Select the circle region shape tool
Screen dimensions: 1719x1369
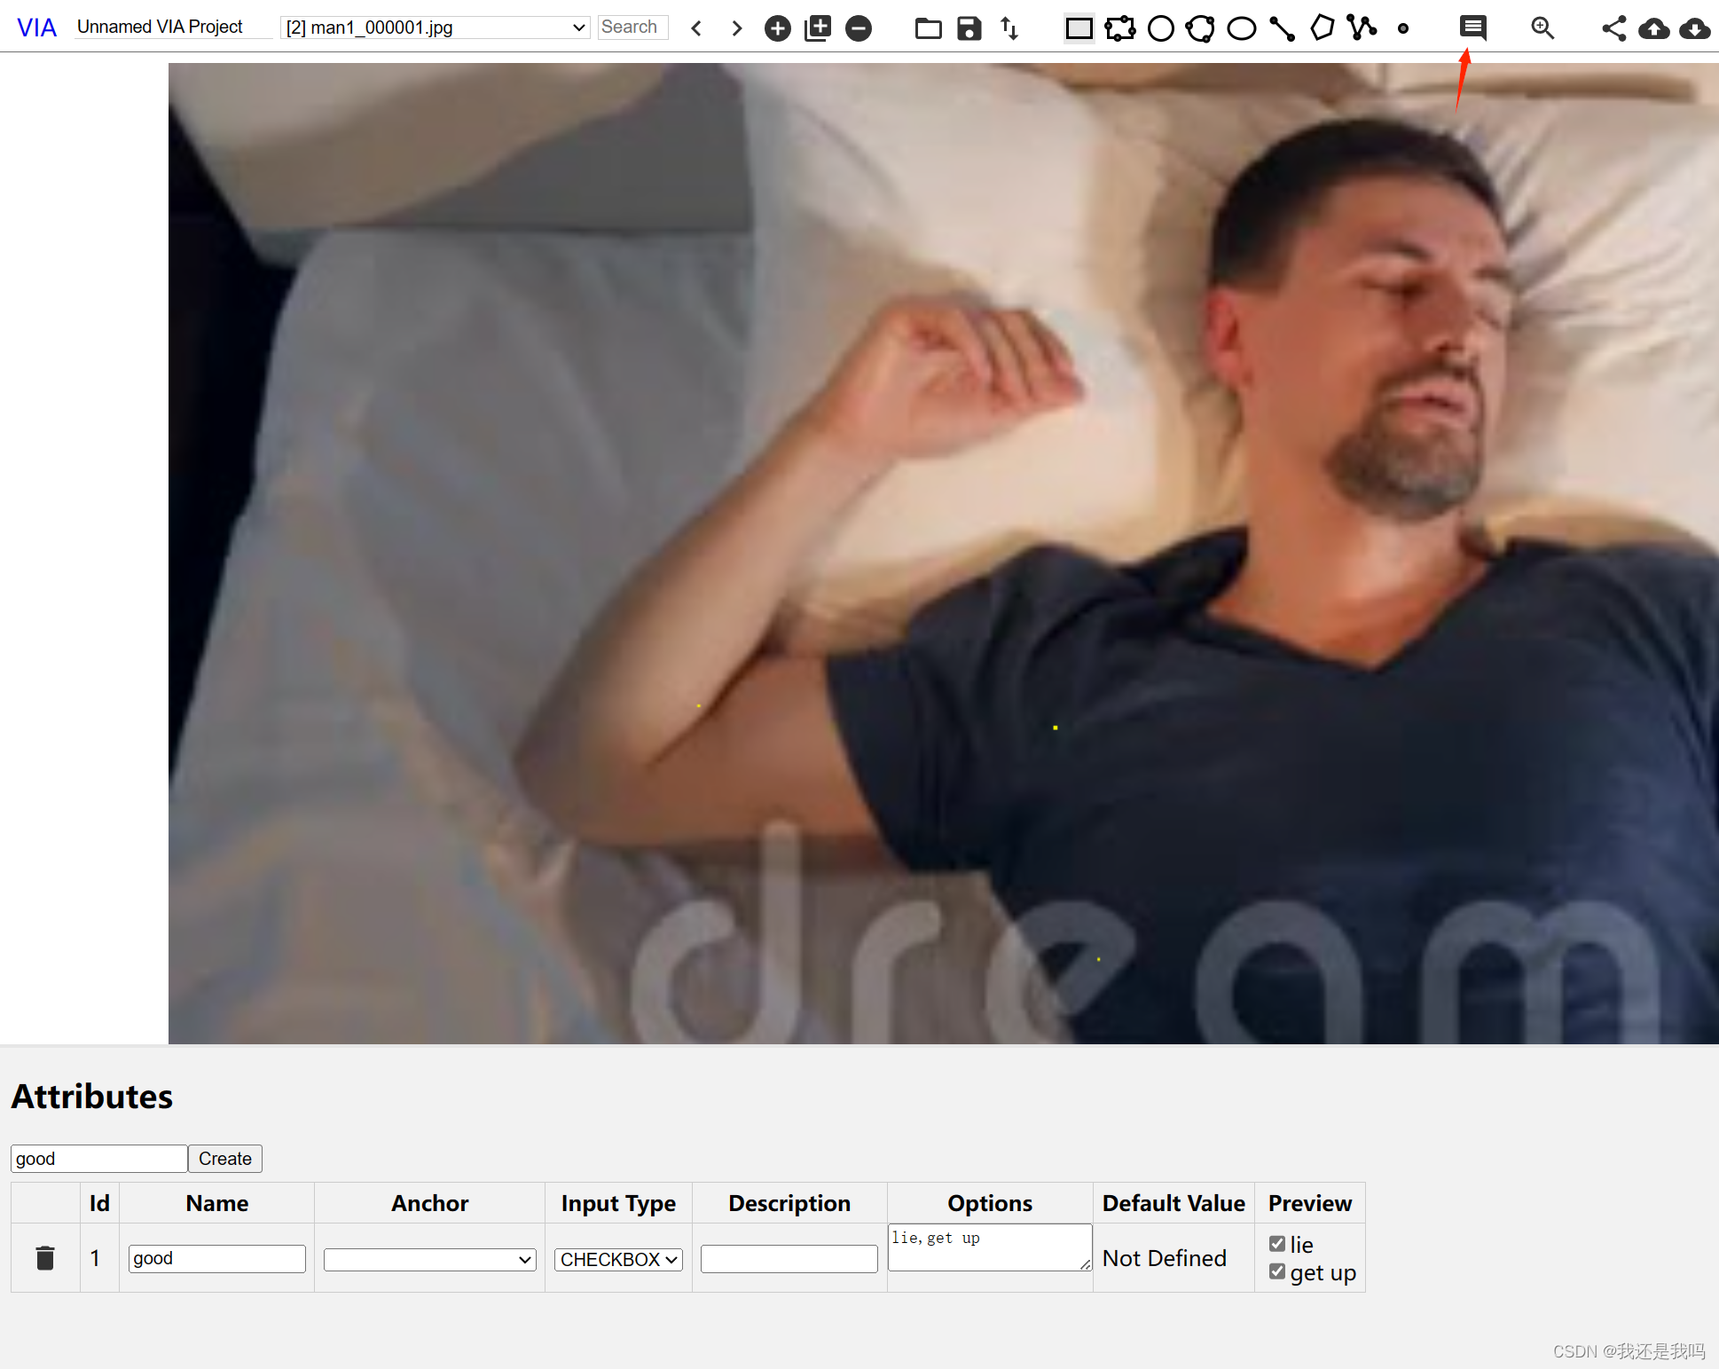[1160, 28]
